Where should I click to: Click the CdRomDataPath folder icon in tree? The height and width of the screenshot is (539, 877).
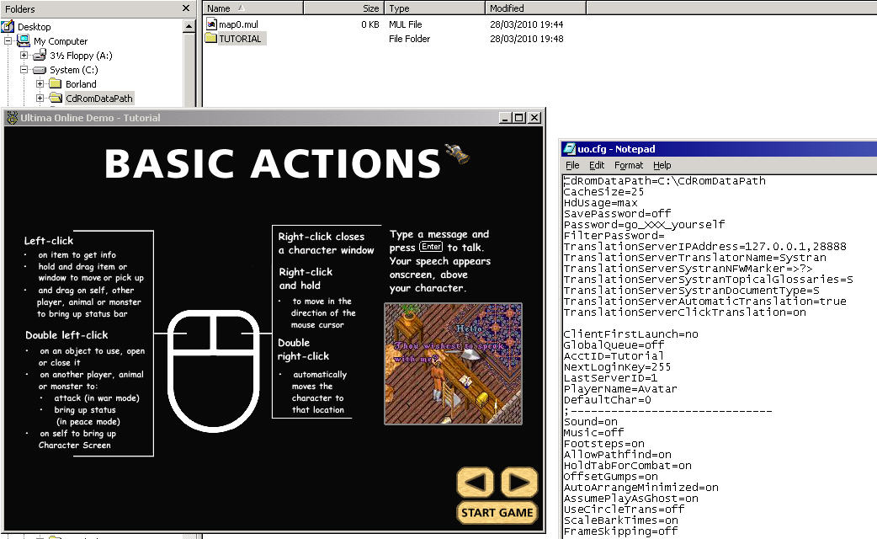coord(56,99)
